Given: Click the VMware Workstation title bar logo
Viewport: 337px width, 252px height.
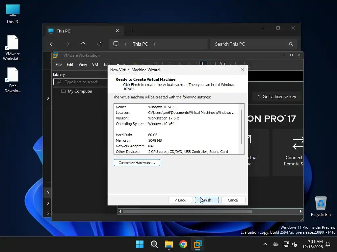Looking at the screenshot, I should point(55,55).
